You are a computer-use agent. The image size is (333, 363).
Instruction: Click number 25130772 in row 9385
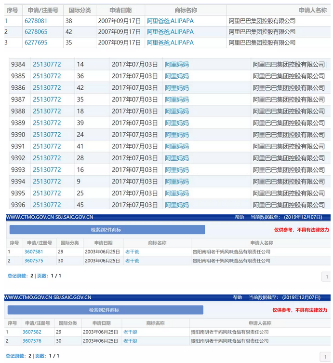47,76
